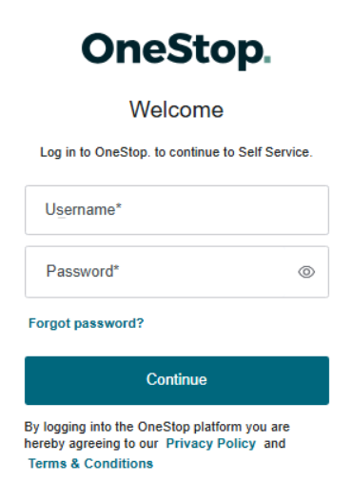
Task: Click the Password* placeholder label
Action: [x=83, y=271]
